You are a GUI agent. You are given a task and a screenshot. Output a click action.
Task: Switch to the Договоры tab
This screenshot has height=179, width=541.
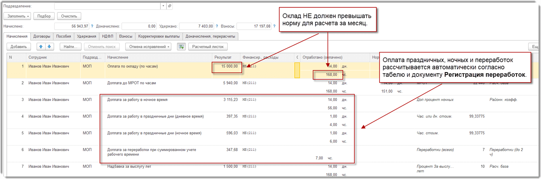tap(42, 36)
